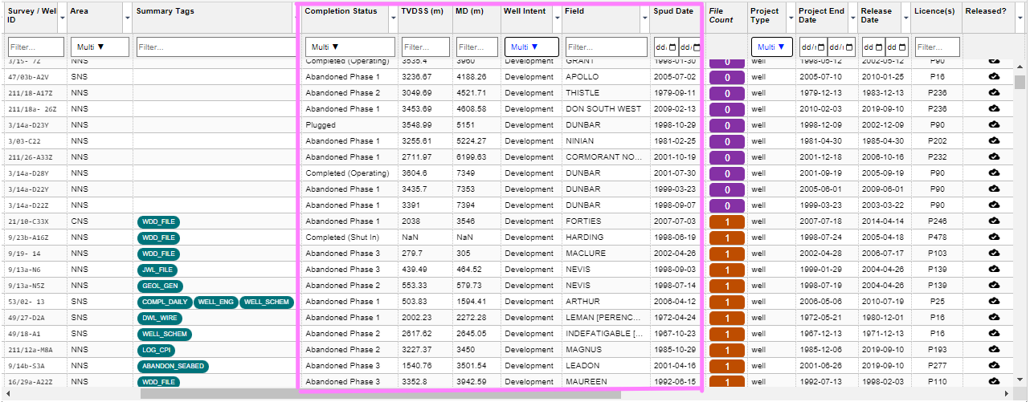Click cloud icon in row 21/10-C33X
The width and height of the screenshot is (1030, 402).
point(994,221)
